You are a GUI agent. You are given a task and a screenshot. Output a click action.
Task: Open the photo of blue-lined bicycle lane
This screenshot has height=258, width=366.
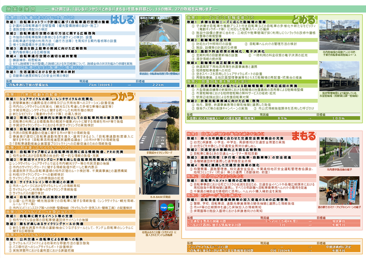[159, 57]
